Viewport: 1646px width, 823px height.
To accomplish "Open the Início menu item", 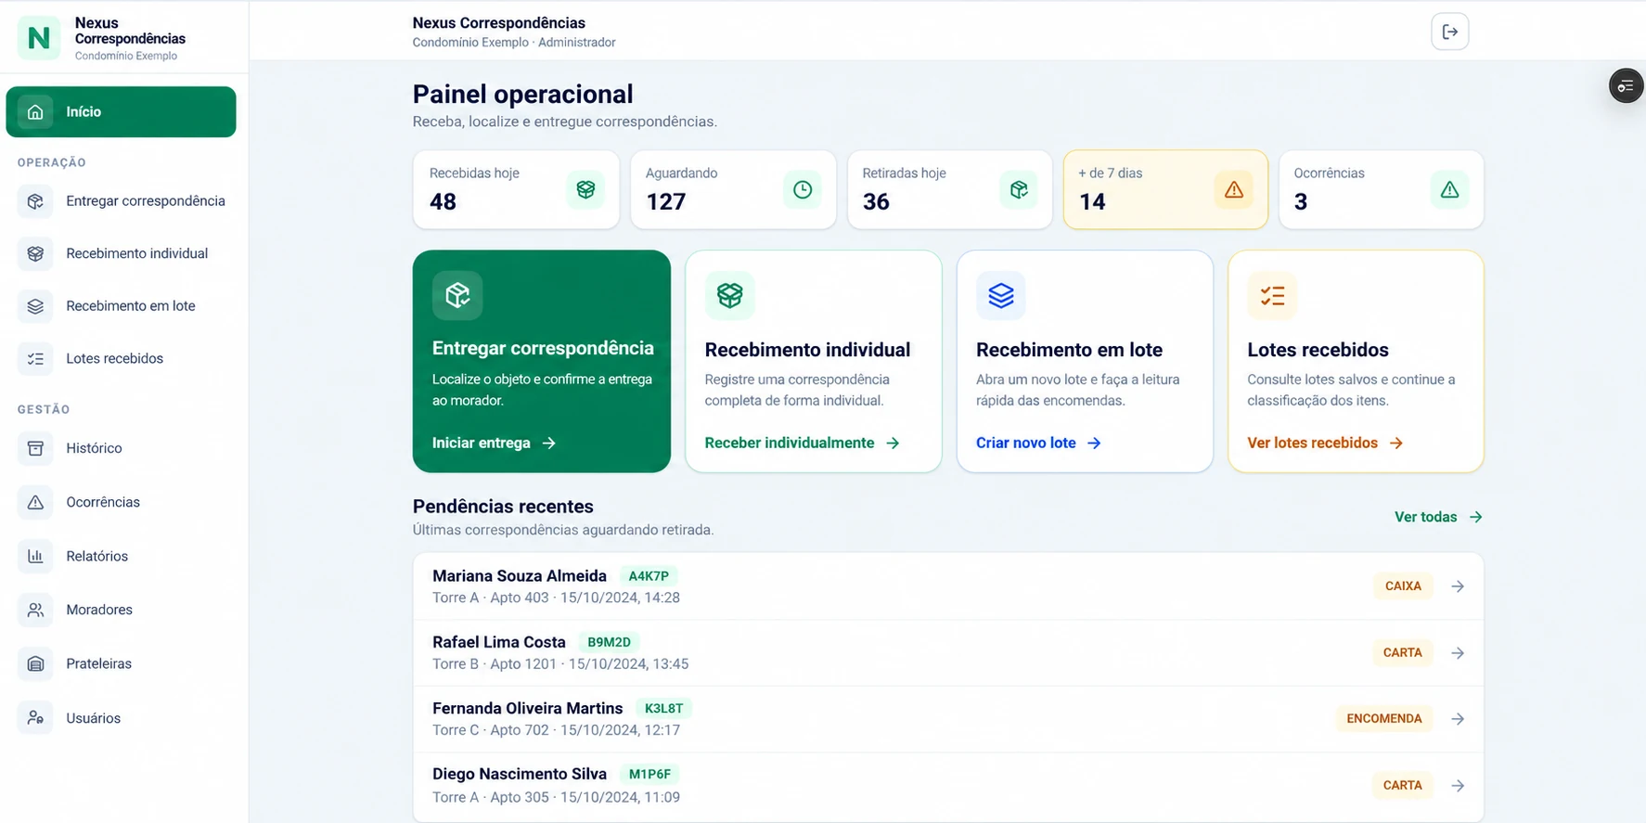I will [x=121, y=111].
